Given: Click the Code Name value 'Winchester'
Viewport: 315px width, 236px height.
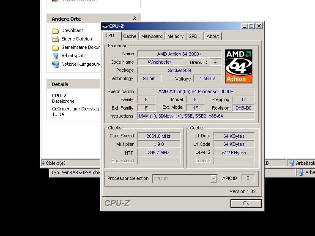Looking at the screenshot, I should (x=160, y=62).
